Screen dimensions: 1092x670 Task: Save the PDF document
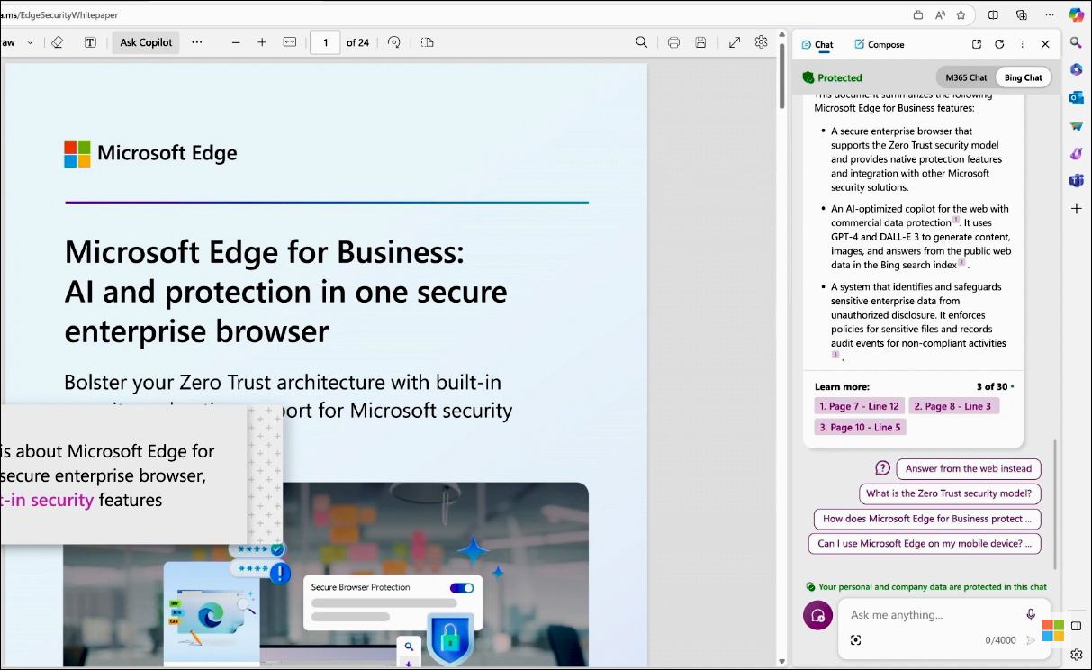pos(700,42)
